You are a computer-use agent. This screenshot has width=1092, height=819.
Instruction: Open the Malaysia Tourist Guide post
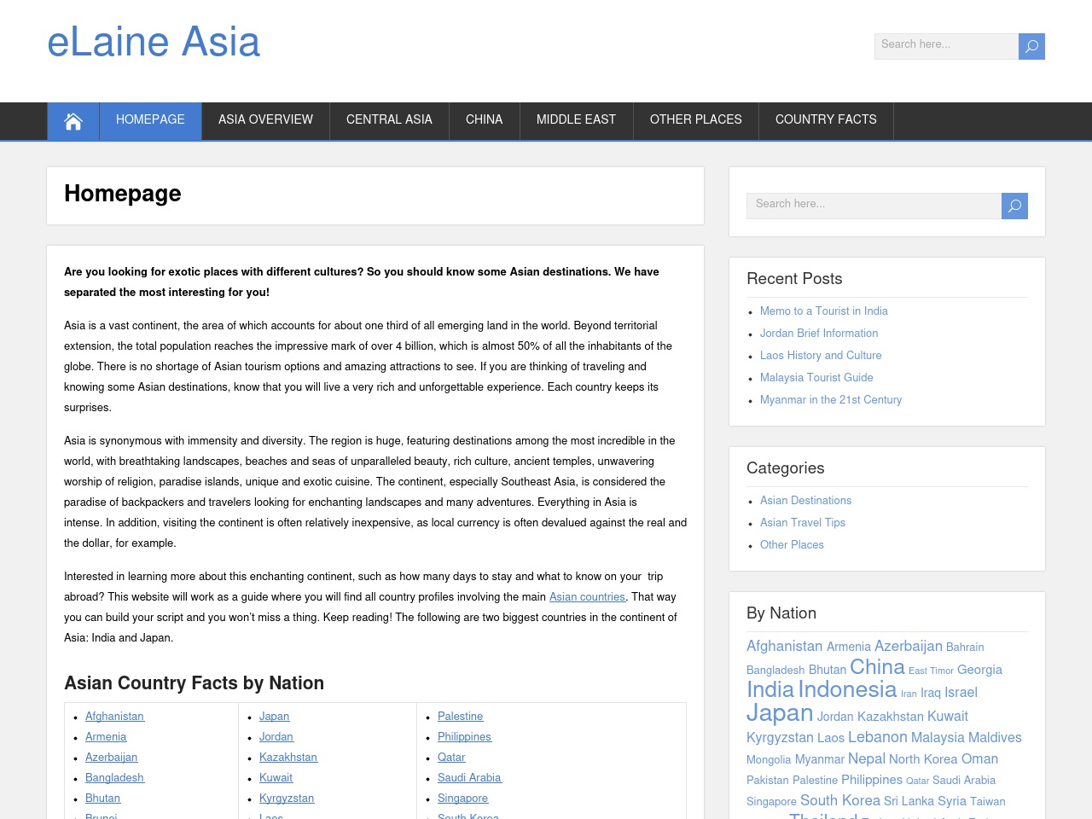click(816, 378)
